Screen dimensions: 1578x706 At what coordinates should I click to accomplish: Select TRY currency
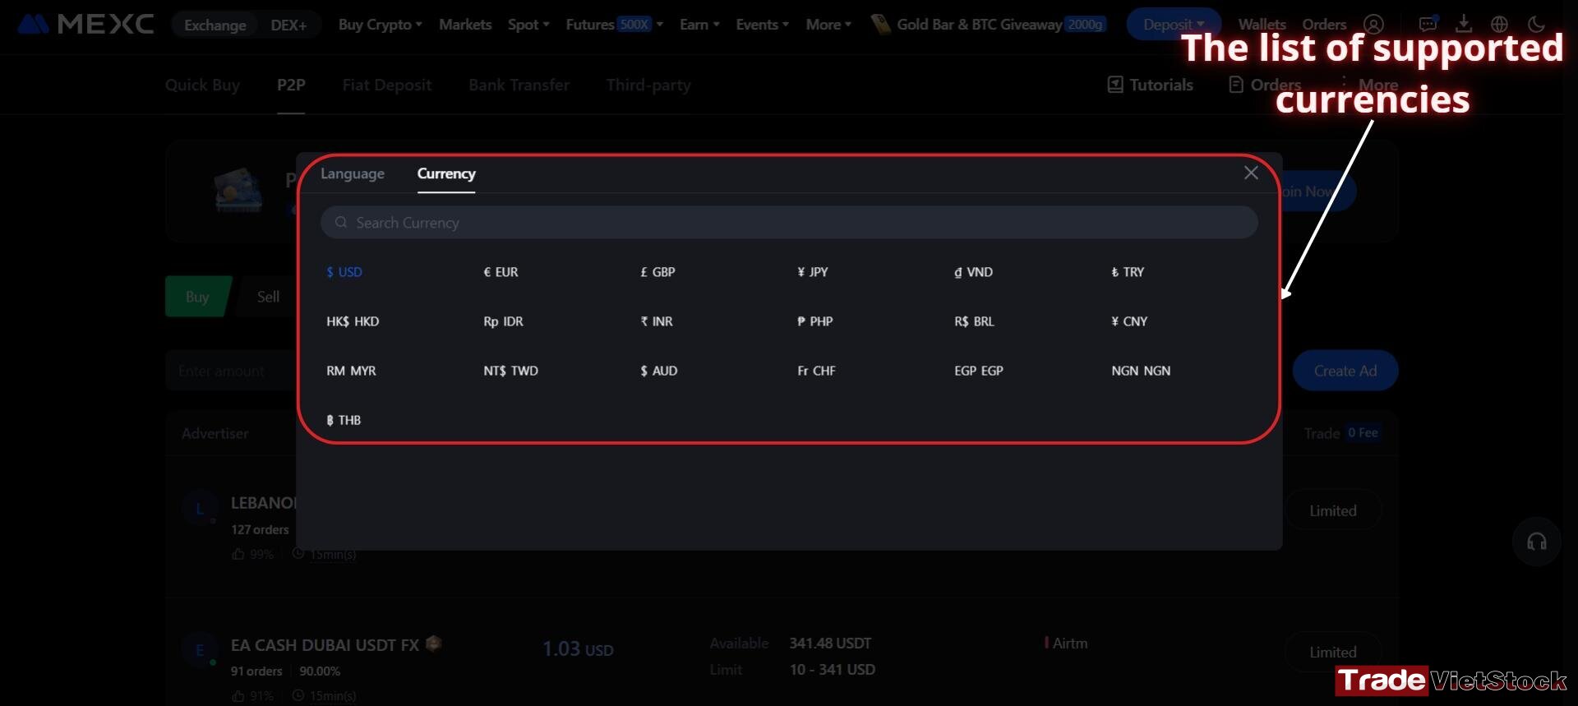1128,272
